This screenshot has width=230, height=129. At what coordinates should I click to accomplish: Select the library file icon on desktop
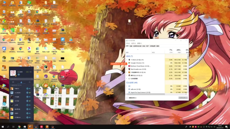[x=129, y=22]
